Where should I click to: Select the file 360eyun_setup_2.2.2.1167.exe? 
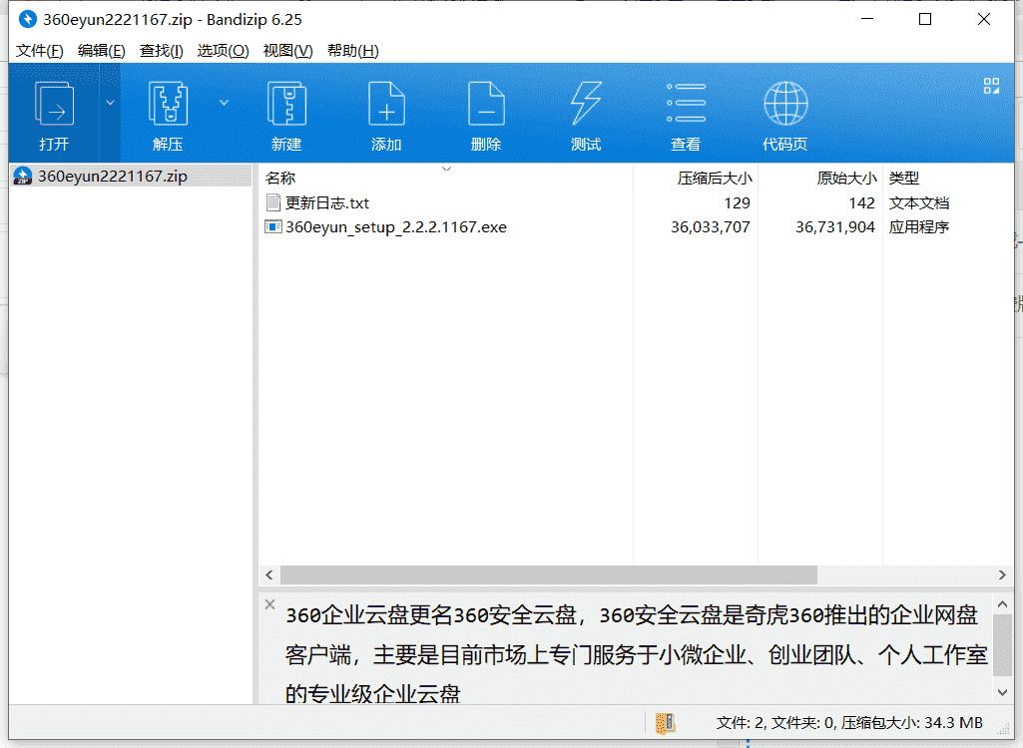click(396, 227)
